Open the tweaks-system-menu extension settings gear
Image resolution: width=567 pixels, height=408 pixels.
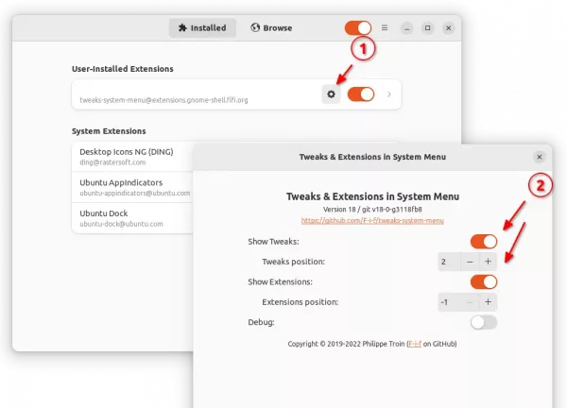point(331,94)
